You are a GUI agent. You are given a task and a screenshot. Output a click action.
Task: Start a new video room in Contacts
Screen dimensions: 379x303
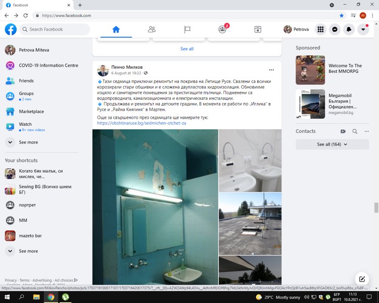343,131
